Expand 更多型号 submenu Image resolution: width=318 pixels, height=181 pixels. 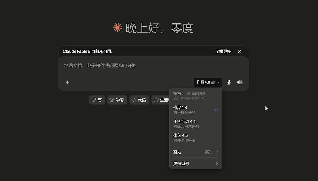pyautogui.click(x=196, y=163)
